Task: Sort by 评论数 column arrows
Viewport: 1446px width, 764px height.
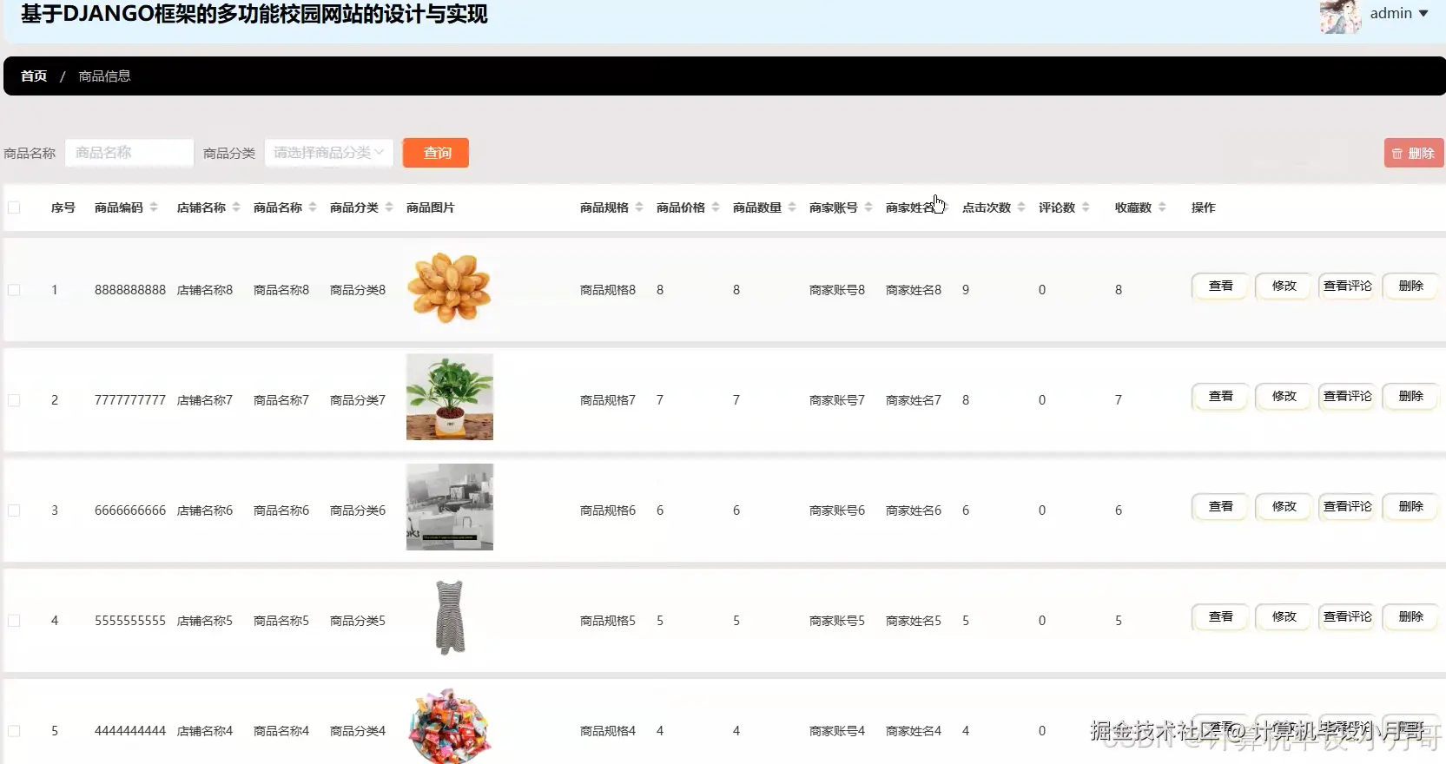Action: 1086,207
